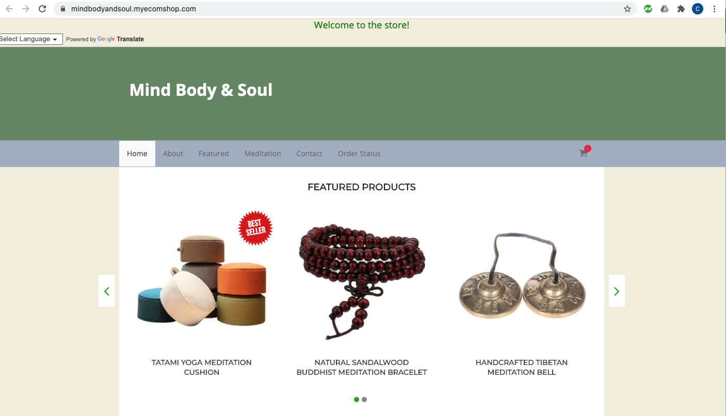Open the Order Status page
The height and width of the screenshot is (416, 726).
pyautogui.click(x=359, y=154)
